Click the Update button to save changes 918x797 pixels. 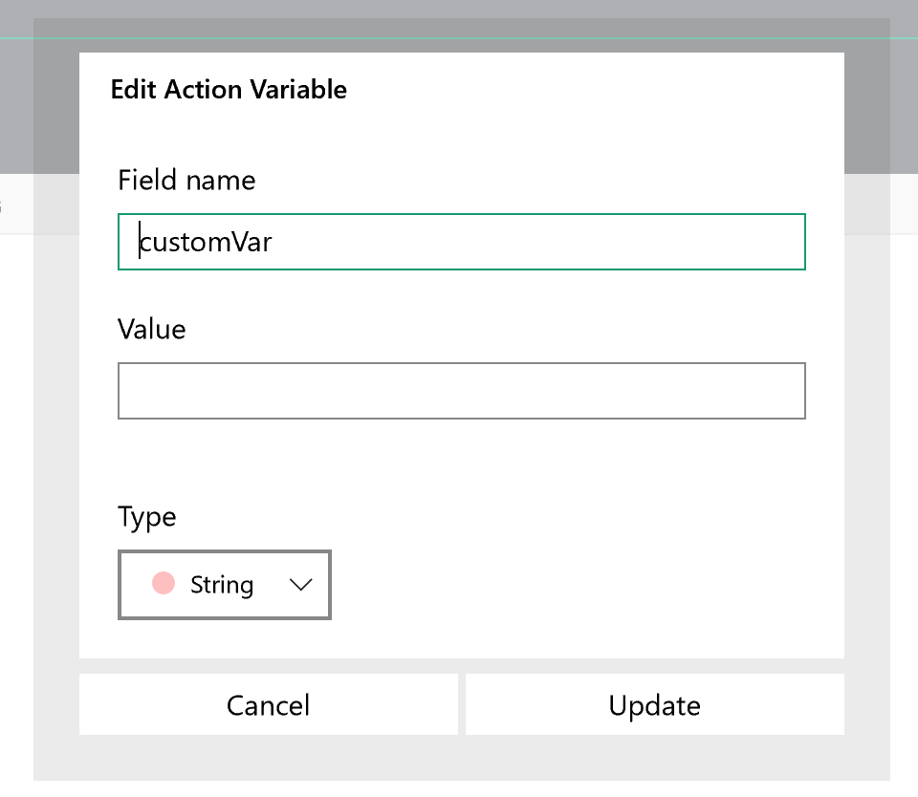click(654, 704)
